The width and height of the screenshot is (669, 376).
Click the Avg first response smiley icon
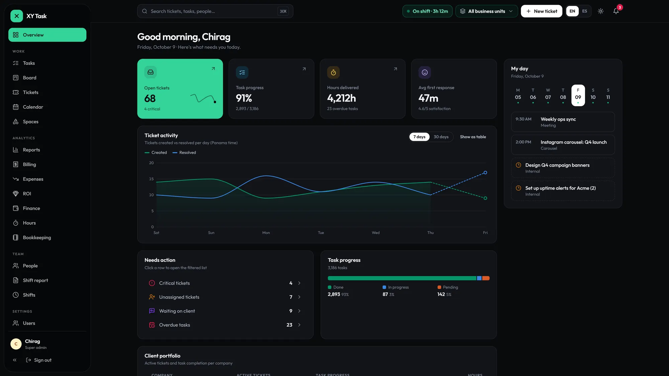pyautogui.click(x=424, y=72)
